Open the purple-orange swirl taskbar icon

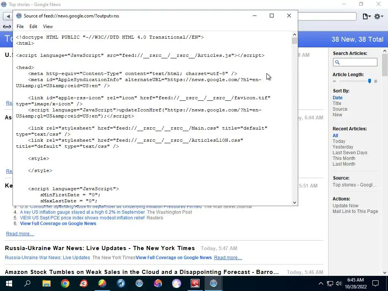click(158, 283)
